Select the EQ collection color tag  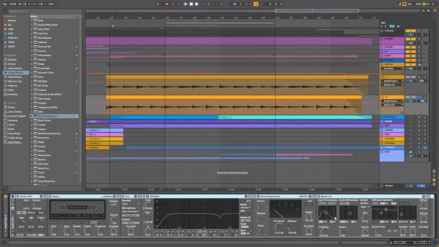coord(5,25)
